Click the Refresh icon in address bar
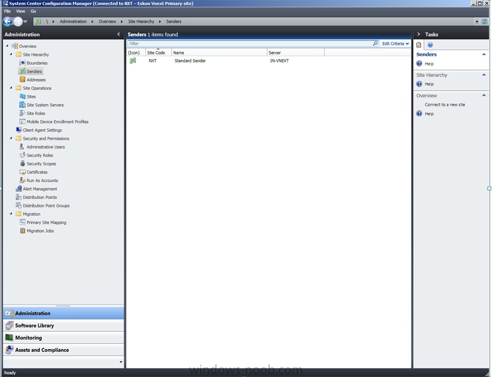The width and height of the screenshot is (492, 377). pyautogui.click(x=485, y=21)
